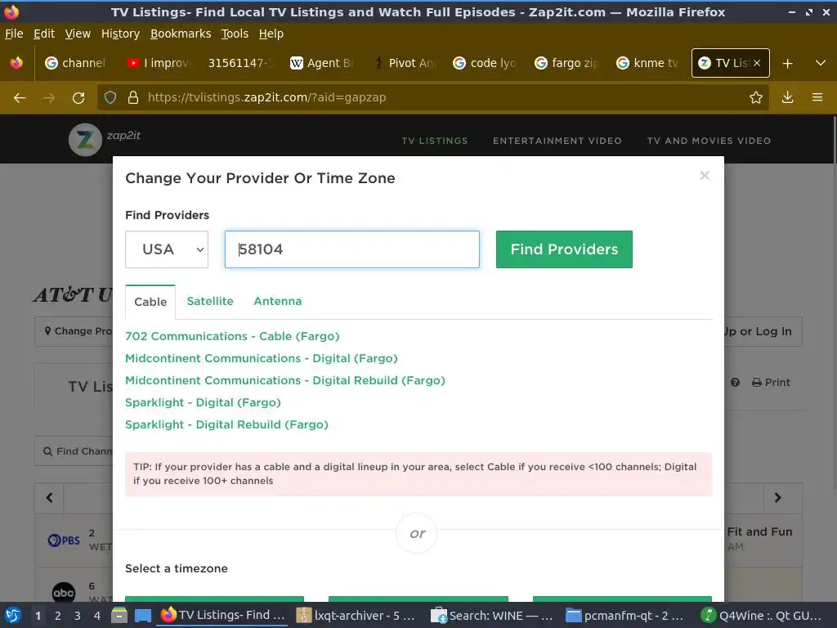Choose Sparklight - Digital (Fargo)
837x628 pixels.
[203, 402]
